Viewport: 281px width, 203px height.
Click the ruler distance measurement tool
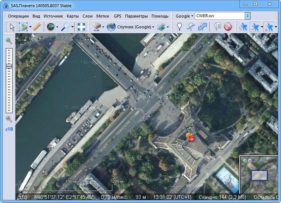37,27
